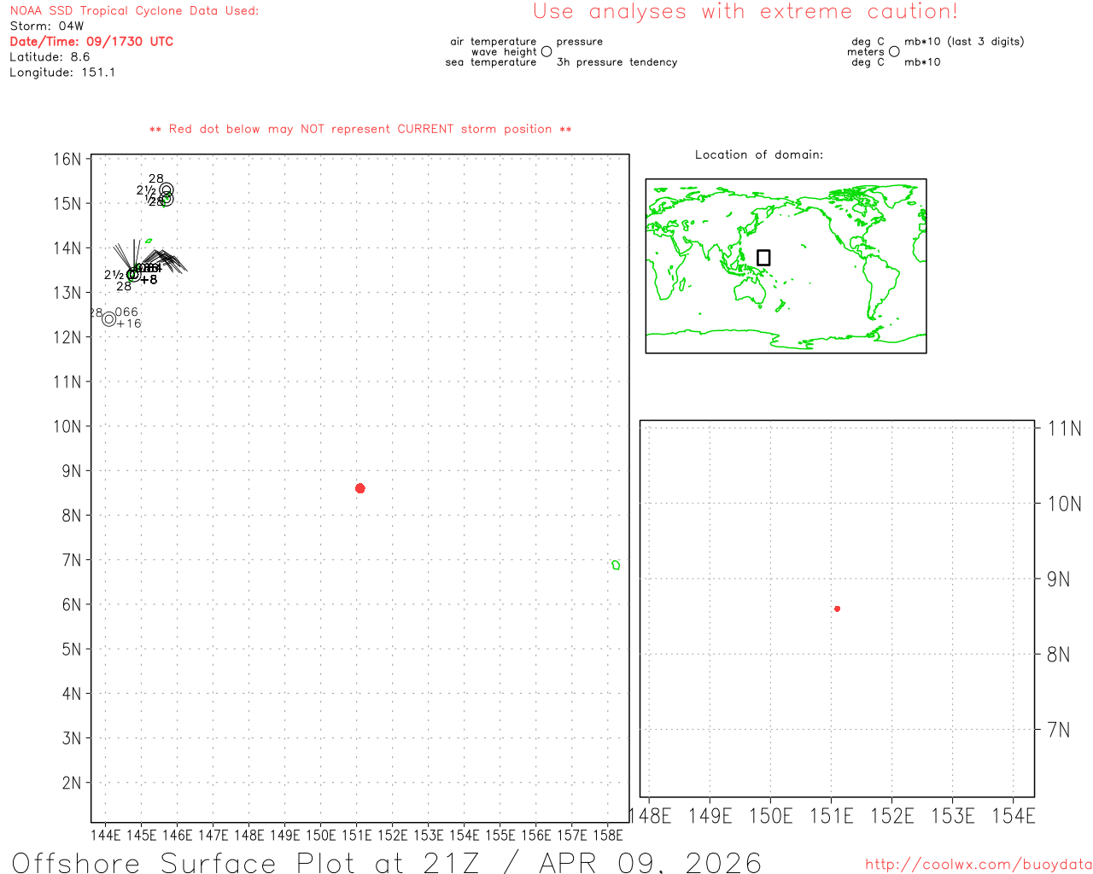Click the coolwx.com/buoydata URL

click(979, 865)
